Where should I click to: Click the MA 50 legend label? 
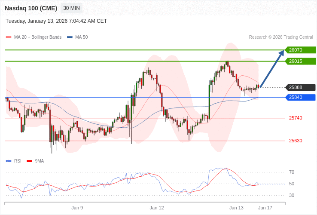point(82,37)
